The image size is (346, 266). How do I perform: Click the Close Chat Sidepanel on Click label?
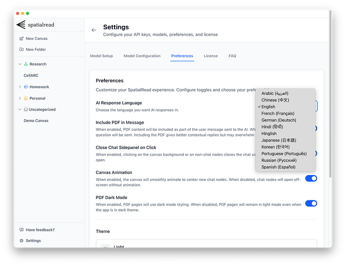click(126, 148)
